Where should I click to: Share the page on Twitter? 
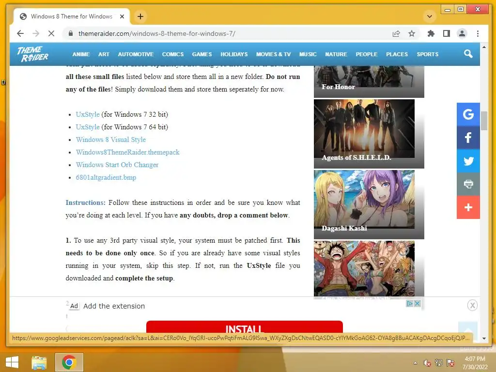tap(468, 161)
